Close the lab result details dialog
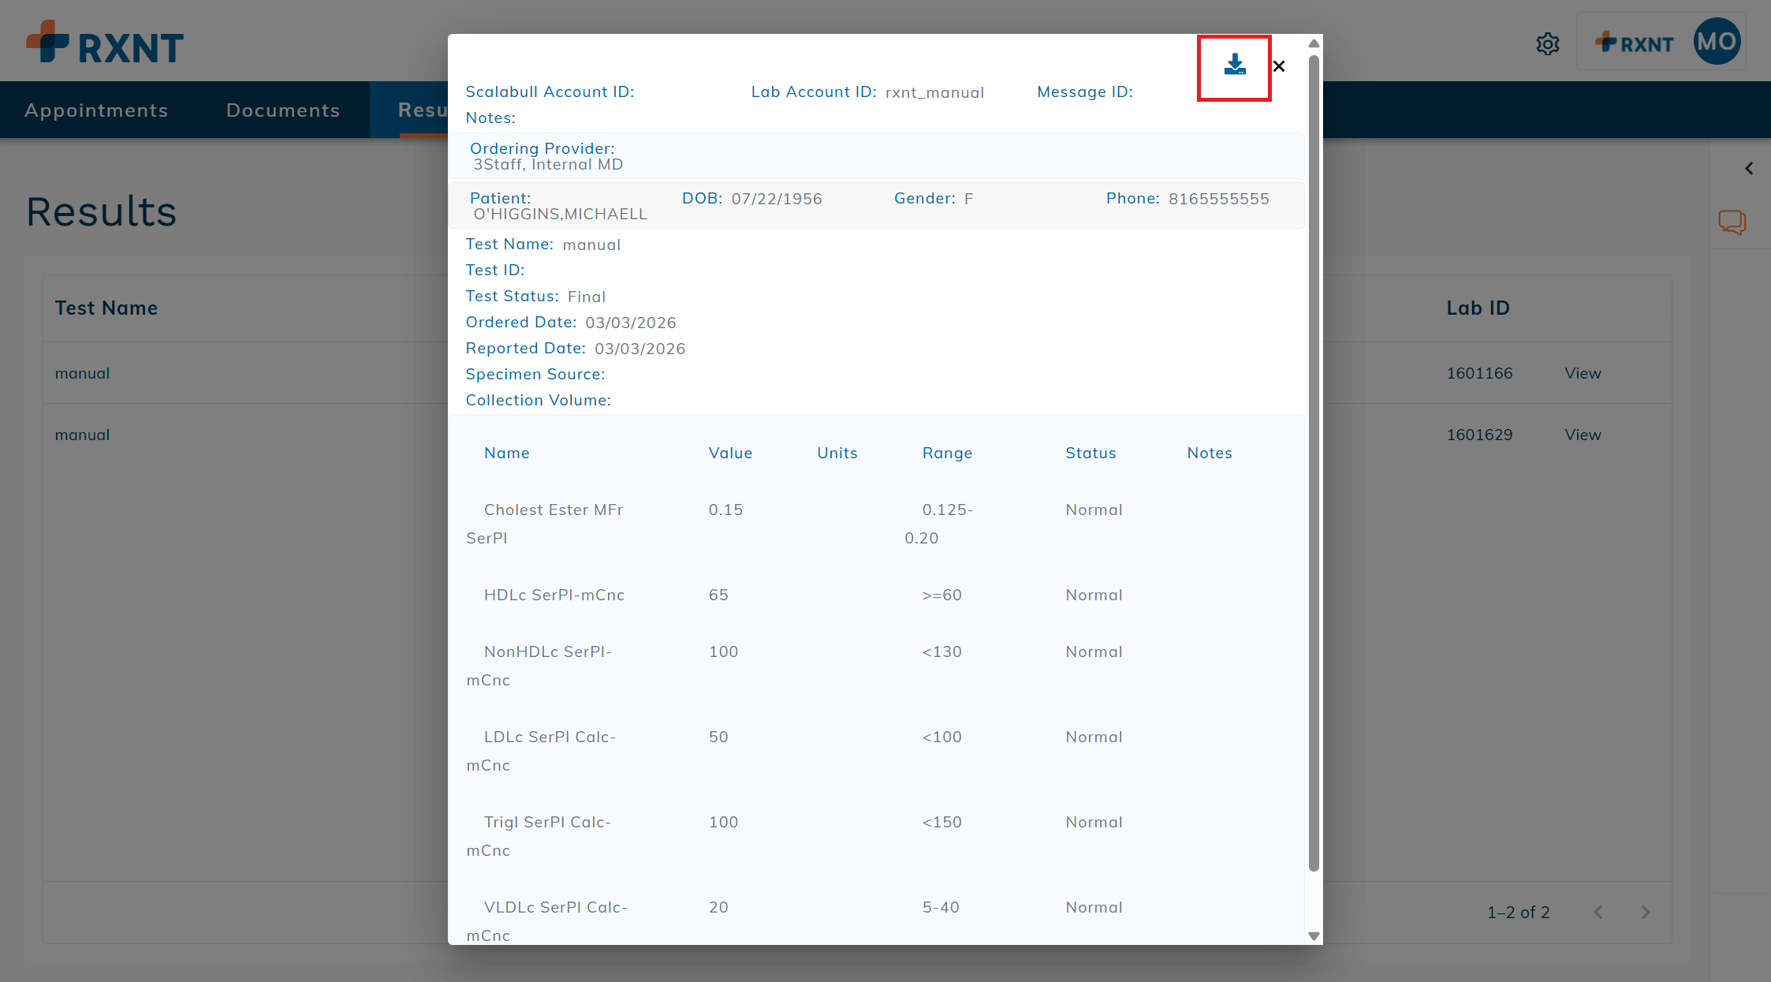 (1279, 66)
